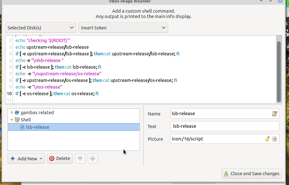
Task: Expand the gambas related tree node
Action: (12, 113)
